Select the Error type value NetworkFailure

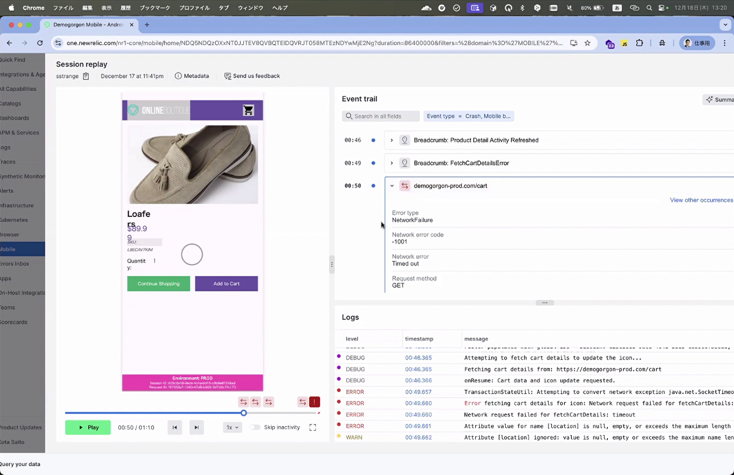413,220
